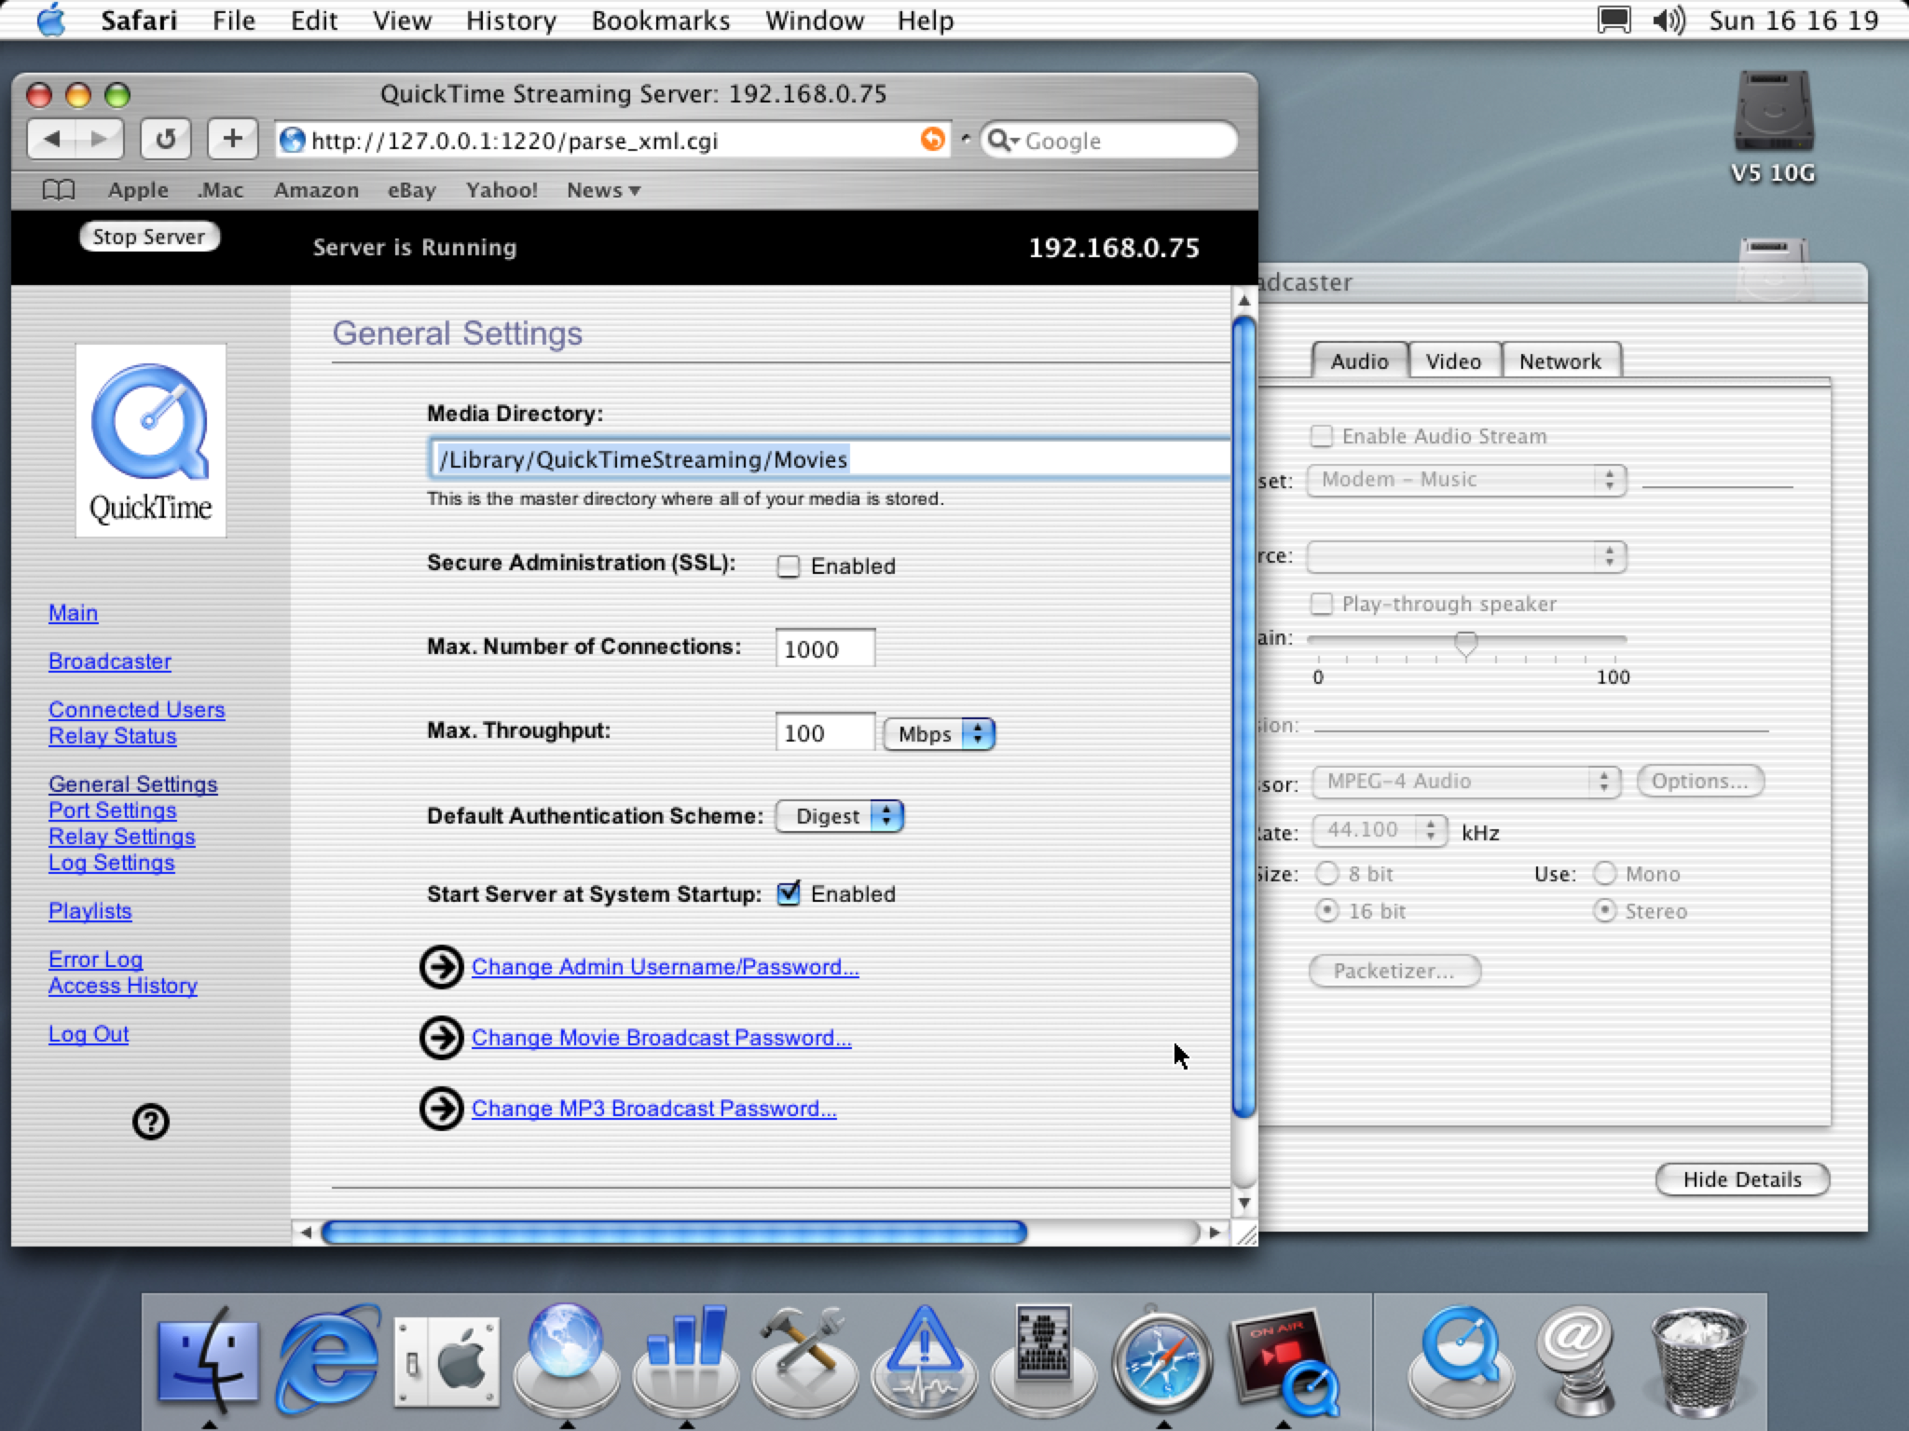Check Enable Audio Stream in Broadcaster

click(x=1321, y=436)
